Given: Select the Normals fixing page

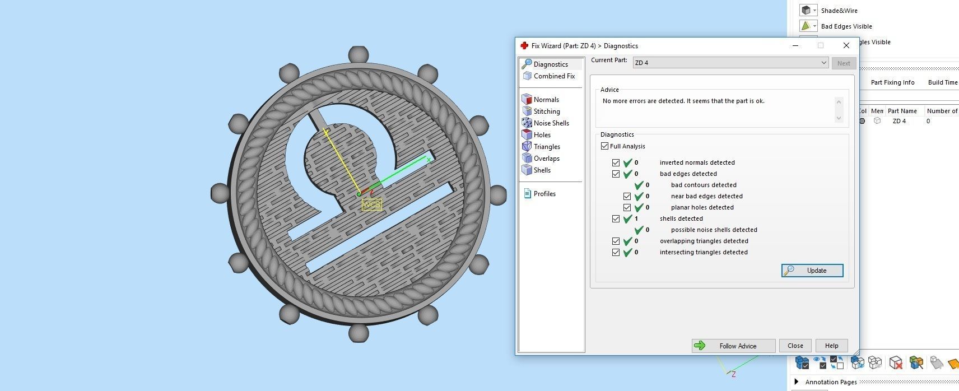Looking at the screenshot, I should (541, 100).
